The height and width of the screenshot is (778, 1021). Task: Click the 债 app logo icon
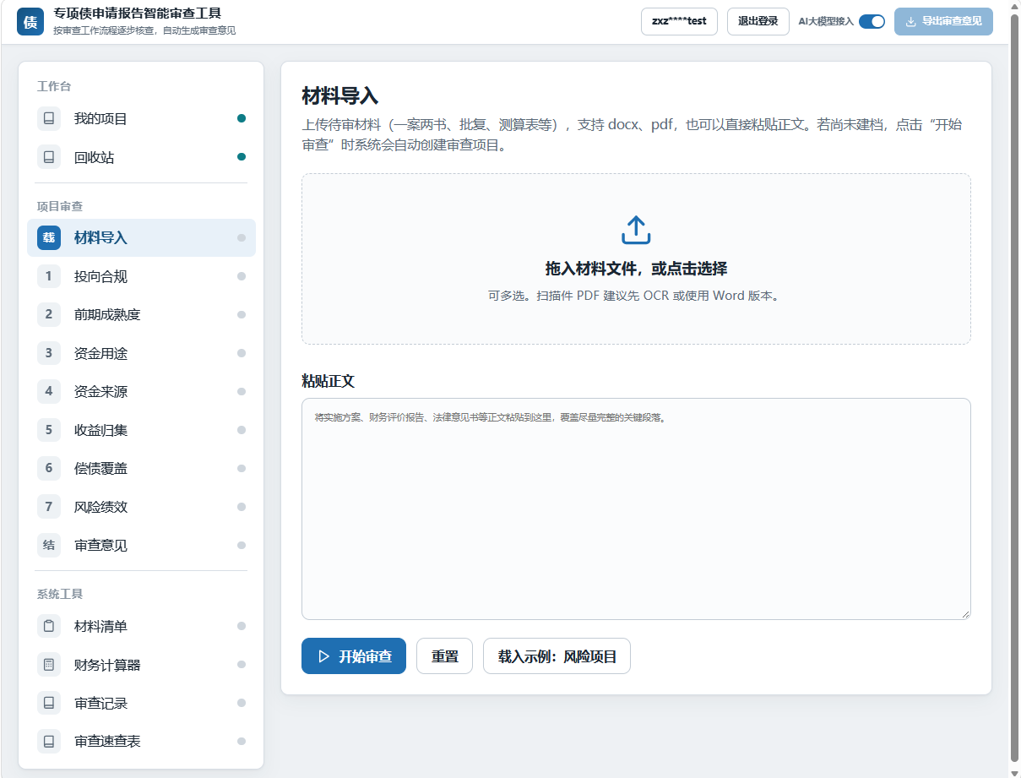pos(30,22)
